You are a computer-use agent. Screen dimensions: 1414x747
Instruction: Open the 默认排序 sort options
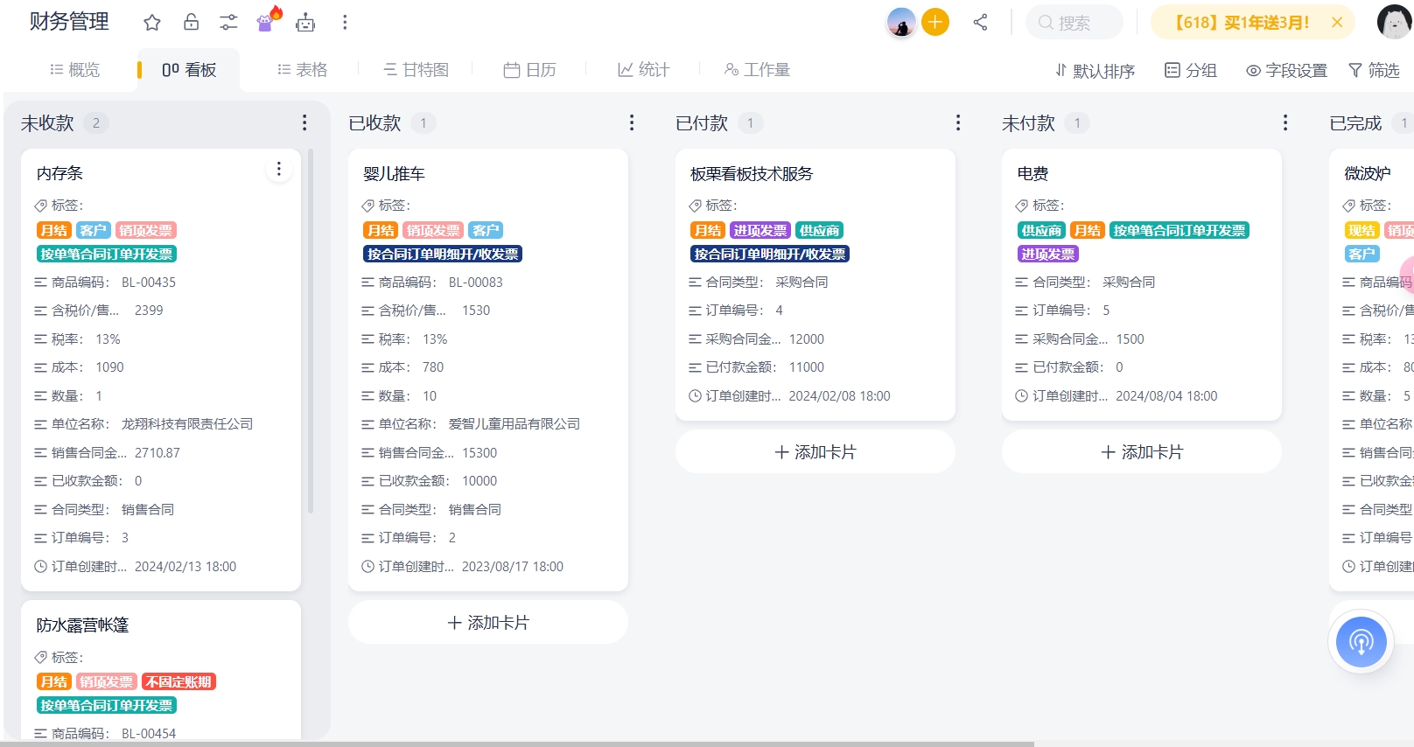click(x=1095, y=71)
